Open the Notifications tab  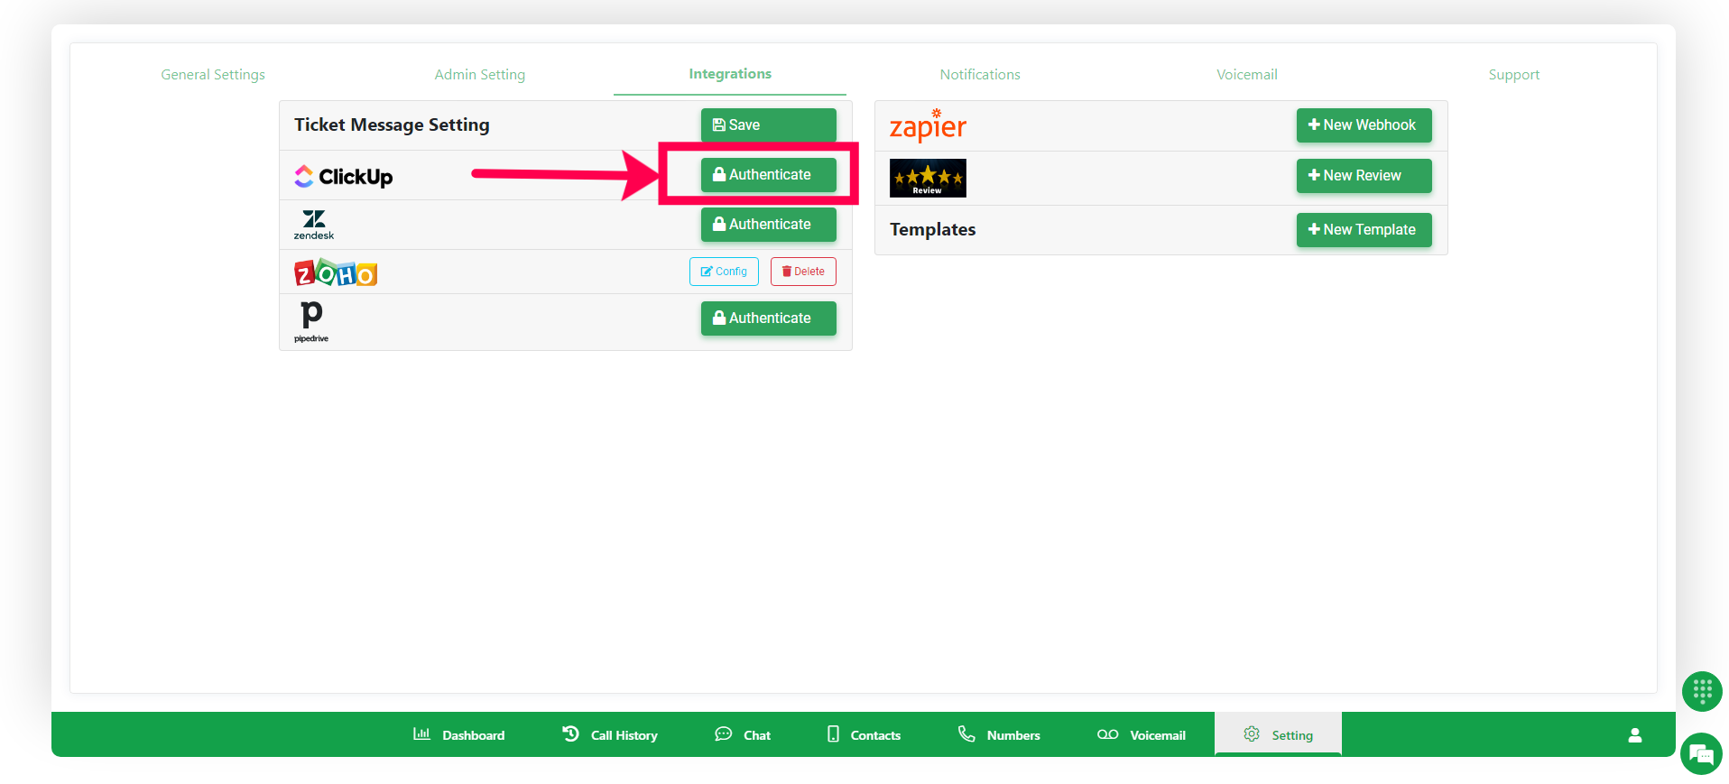tap(980, 75)
